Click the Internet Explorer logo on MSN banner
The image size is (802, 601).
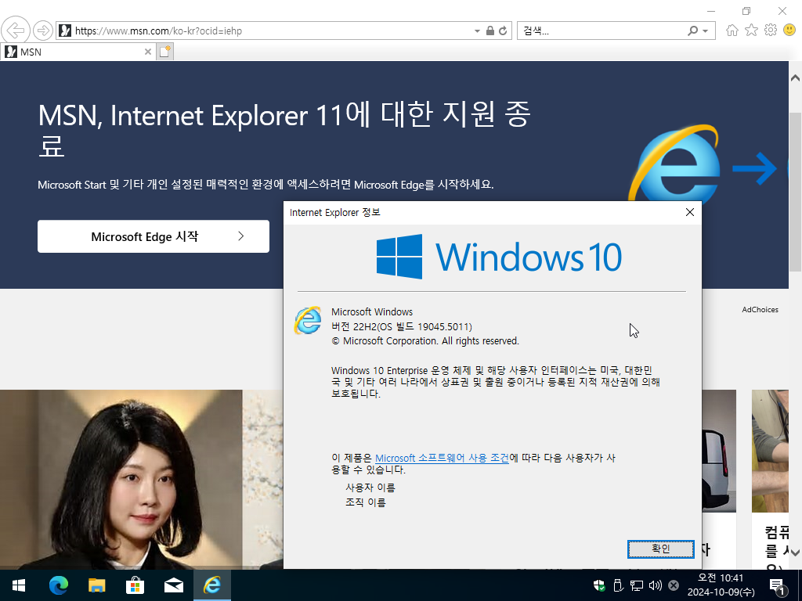tap(675, 164)
